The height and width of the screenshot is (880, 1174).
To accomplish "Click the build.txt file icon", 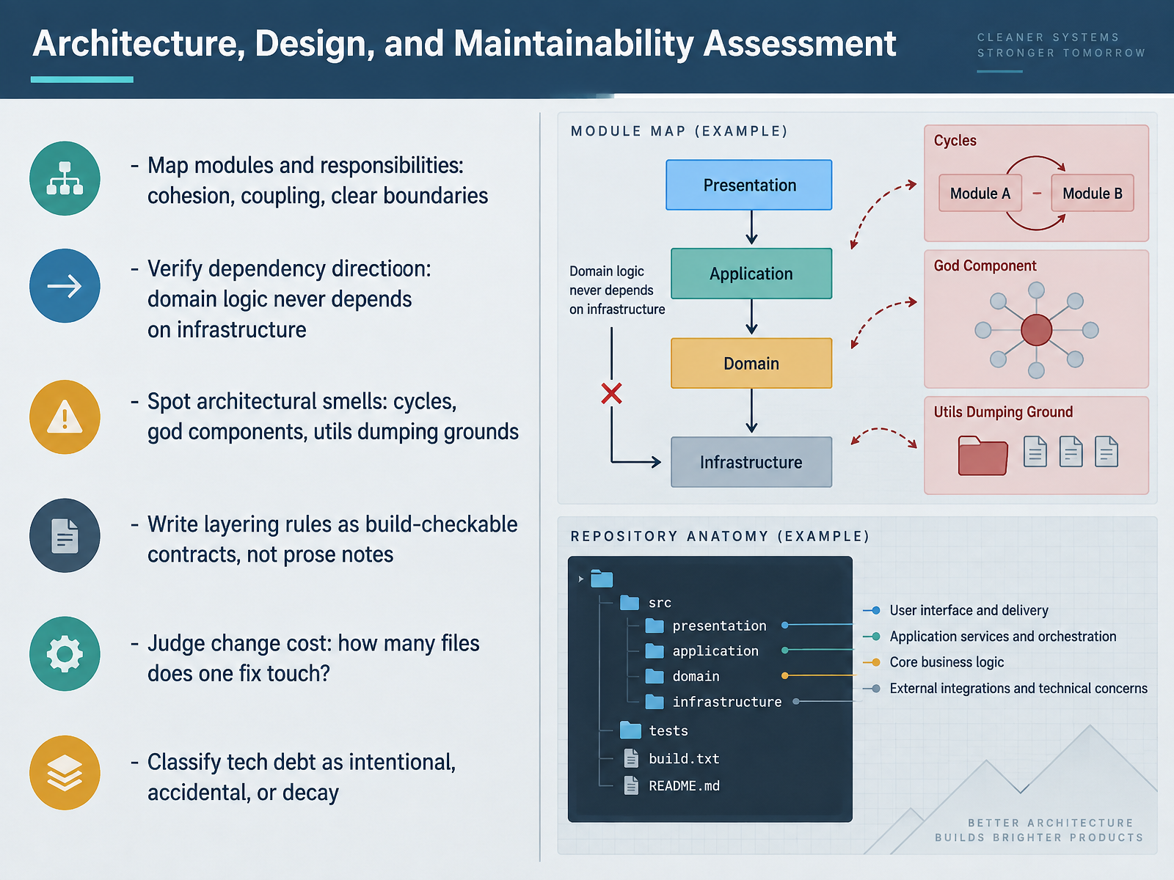I will tap(631, 758).
